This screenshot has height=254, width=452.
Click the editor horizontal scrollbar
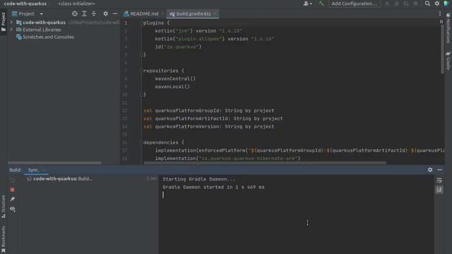coord(265,163)
